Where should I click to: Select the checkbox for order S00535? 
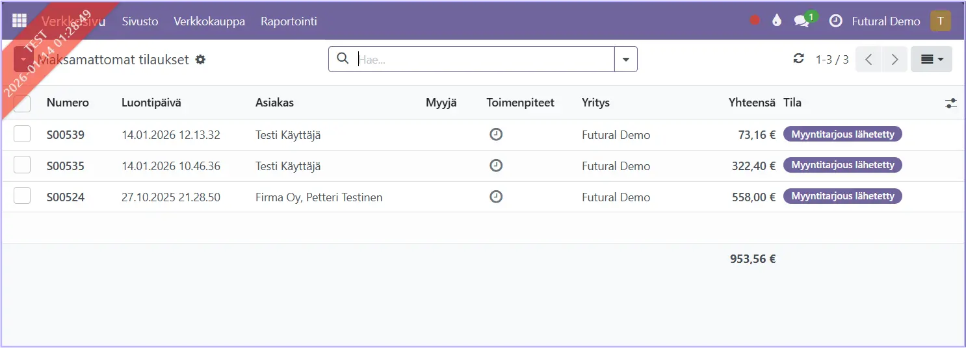[x=22, y=165]
